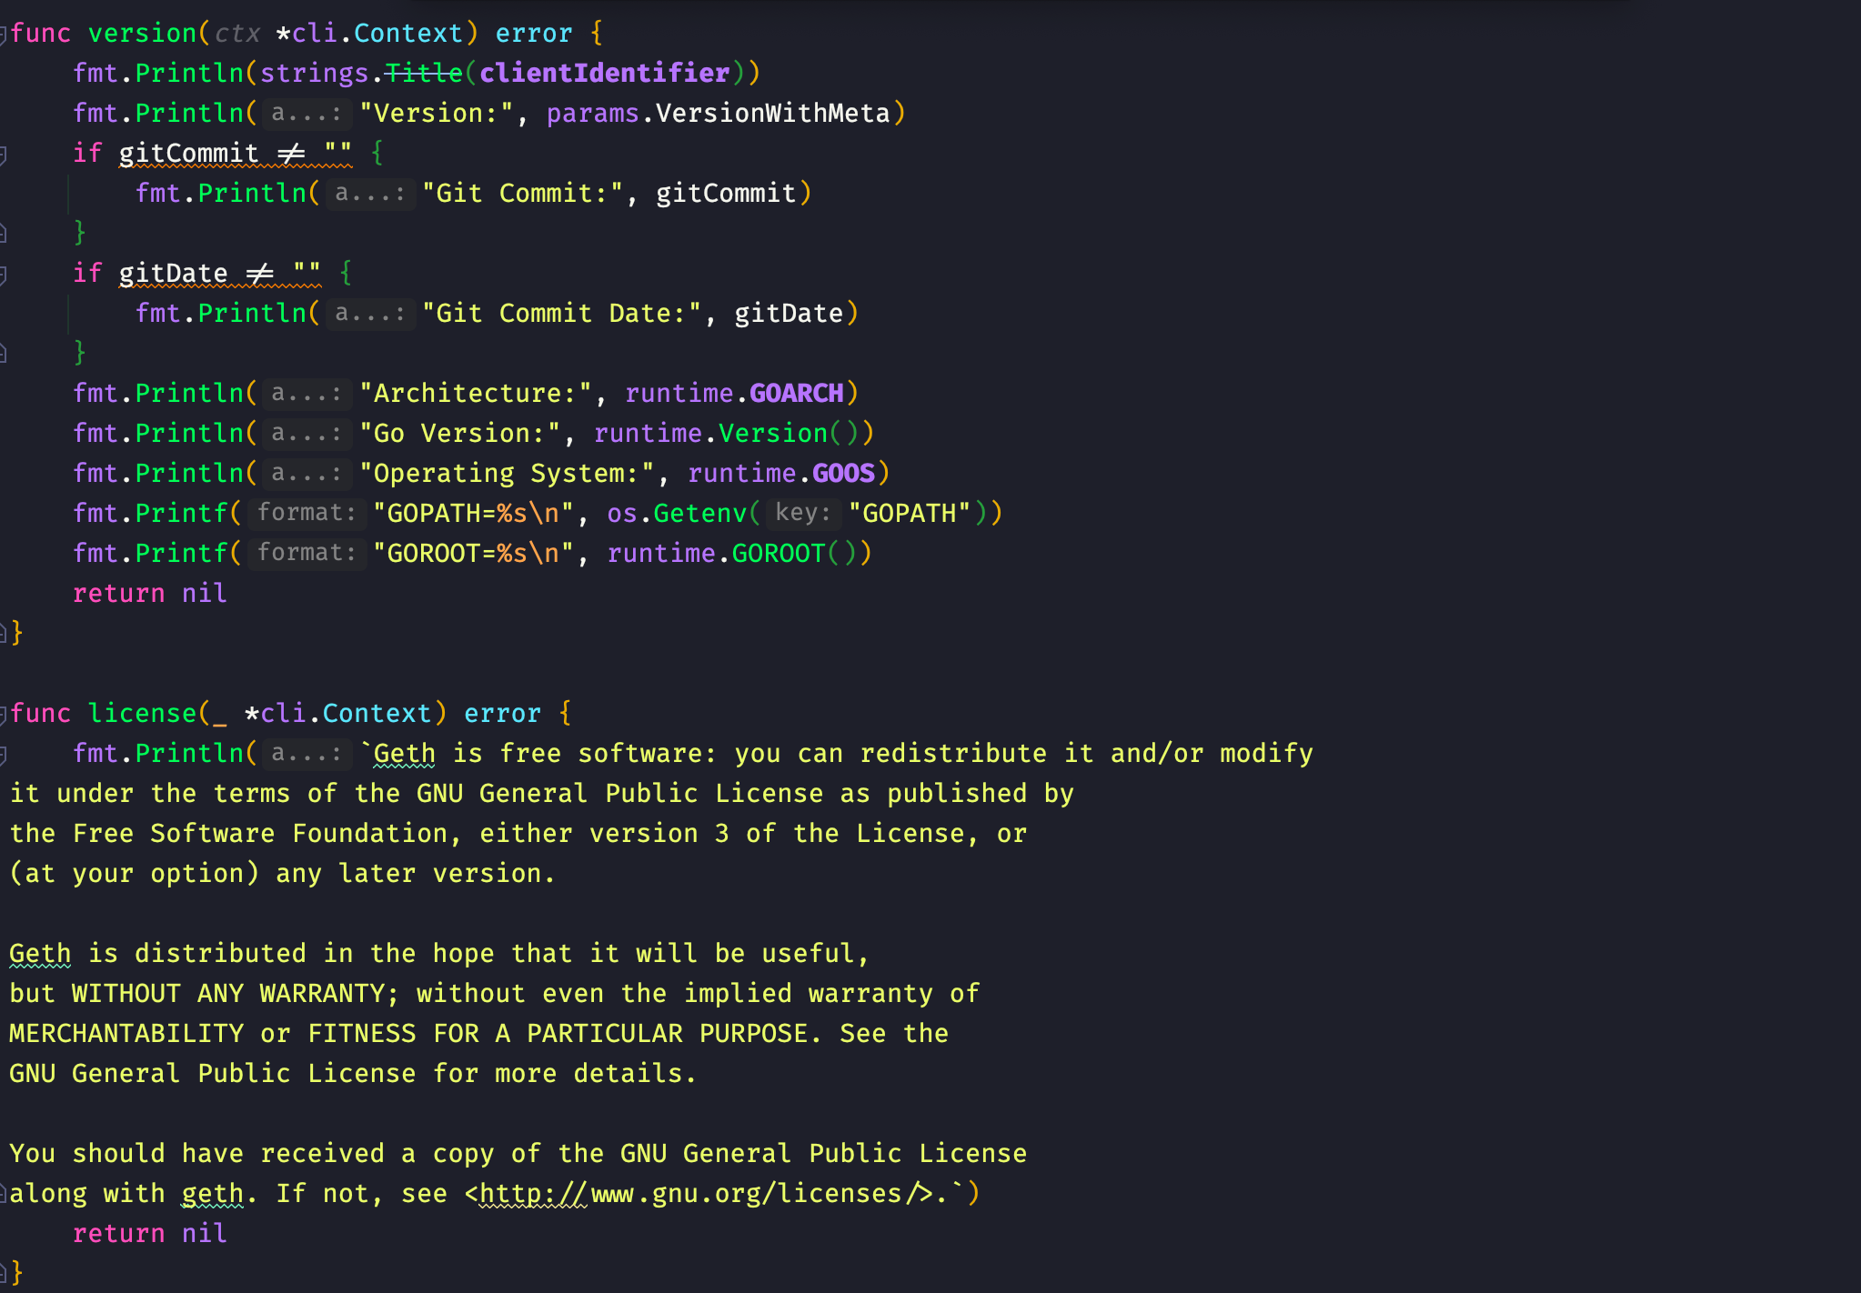This screenshot has height=1293, width=1861.
Task: Click the version function name in its declaration
Action: click(x=142, y=34)
